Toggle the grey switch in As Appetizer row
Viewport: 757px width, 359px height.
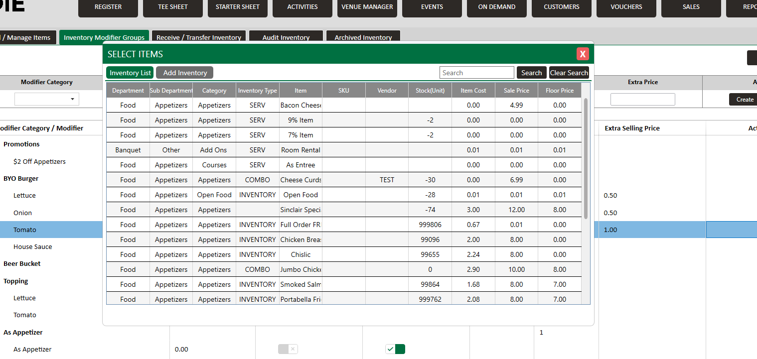point(288,349)
